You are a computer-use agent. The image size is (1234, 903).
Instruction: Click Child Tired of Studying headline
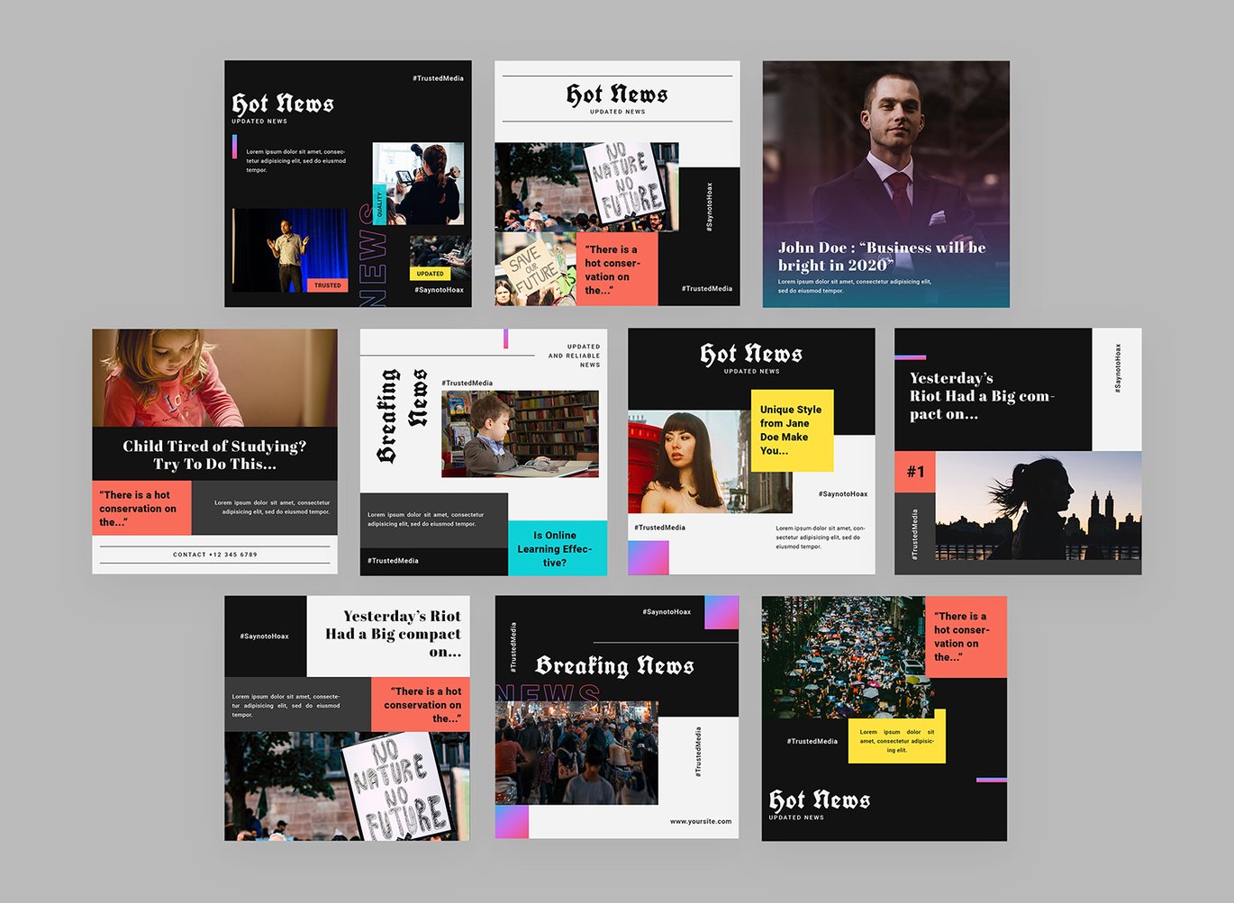click(x=214, y=455)
